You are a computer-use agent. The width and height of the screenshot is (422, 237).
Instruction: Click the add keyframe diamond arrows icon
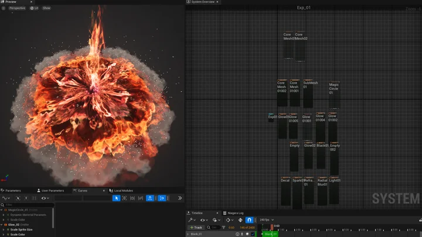point(240,220)
